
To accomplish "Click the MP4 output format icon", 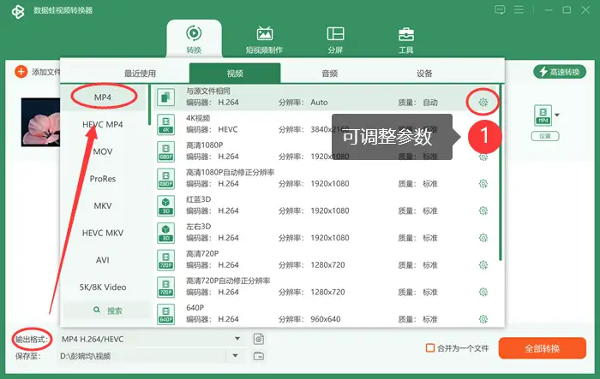I will pyautogui.click(x=543, y=115).
